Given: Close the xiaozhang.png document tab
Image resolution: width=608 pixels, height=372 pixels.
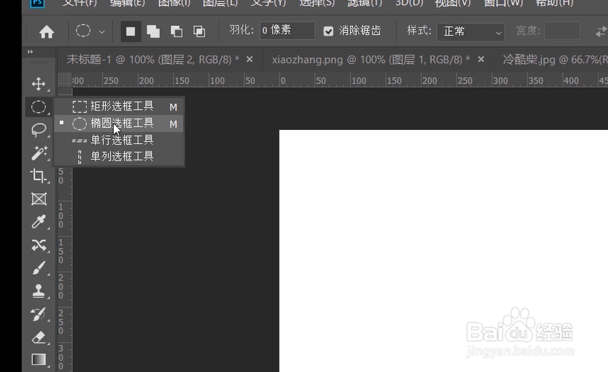Looking at the screenshot, I should pyautogui.click(x=481, y=59).
